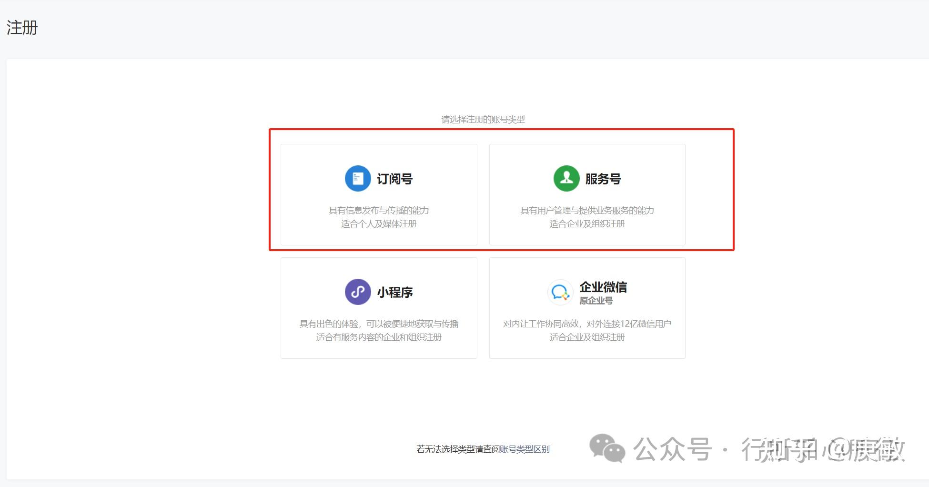Click the 公众号 watermark text
Screen dimensions: 929x487
tap(672, 449)
